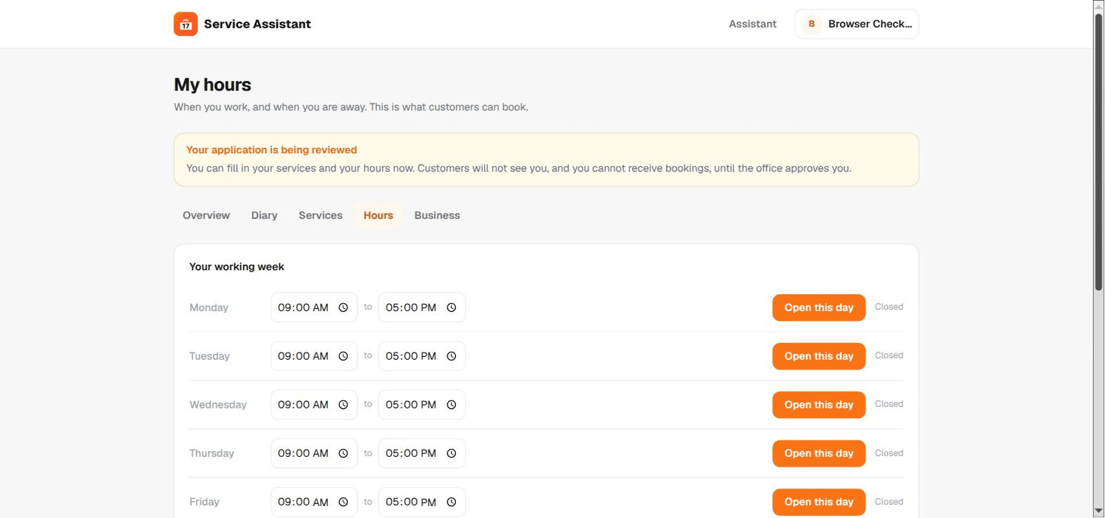Click the Service Assistant calendar logo icon
The image size is (1105, 518).
tap(186, 24)
